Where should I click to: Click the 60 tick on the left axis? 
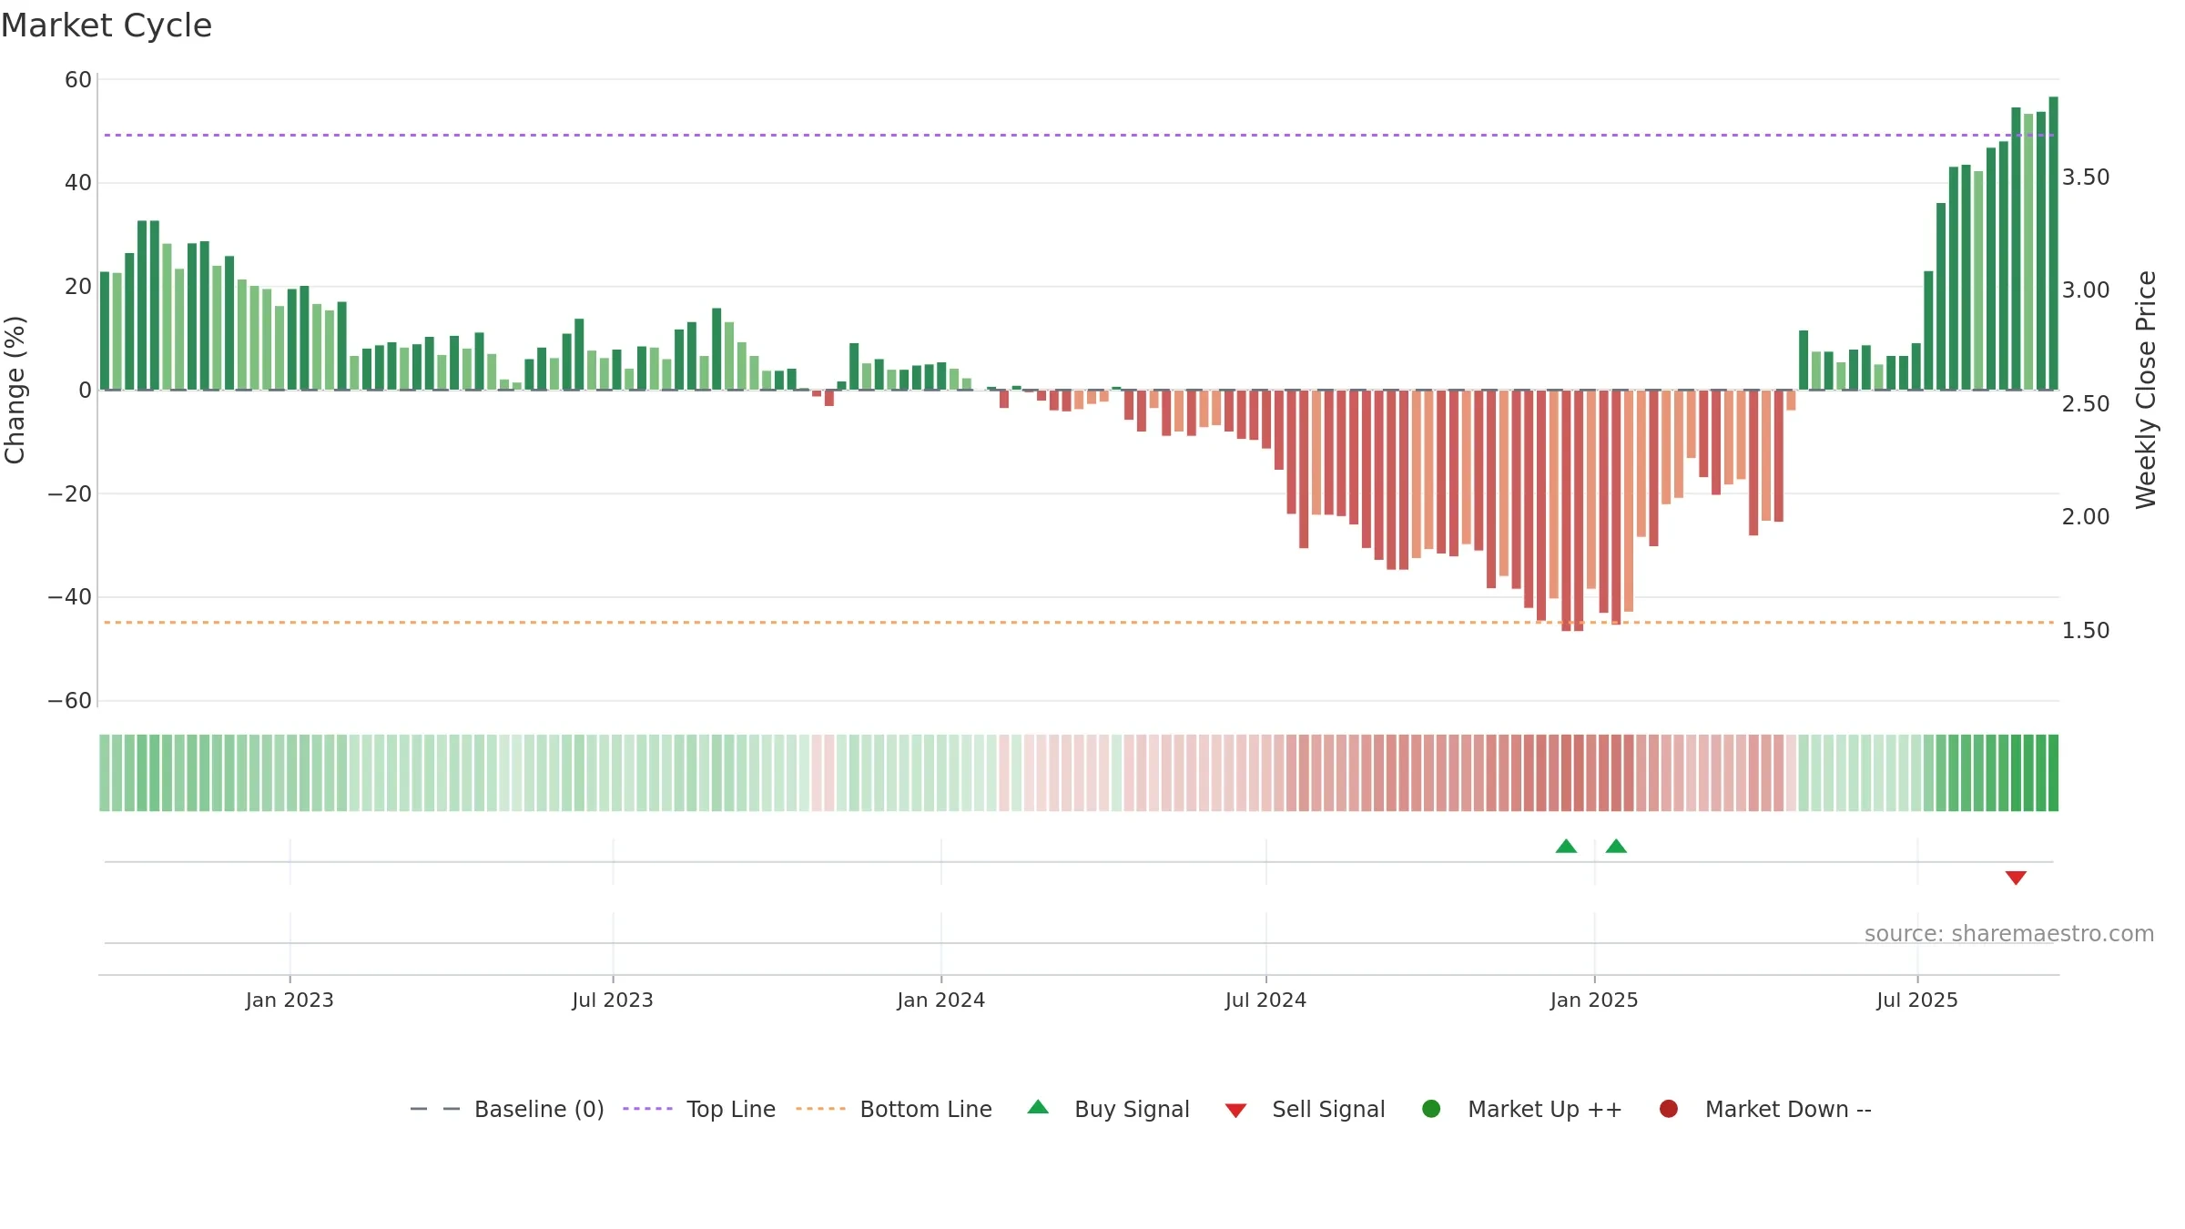tap(78, 80)
